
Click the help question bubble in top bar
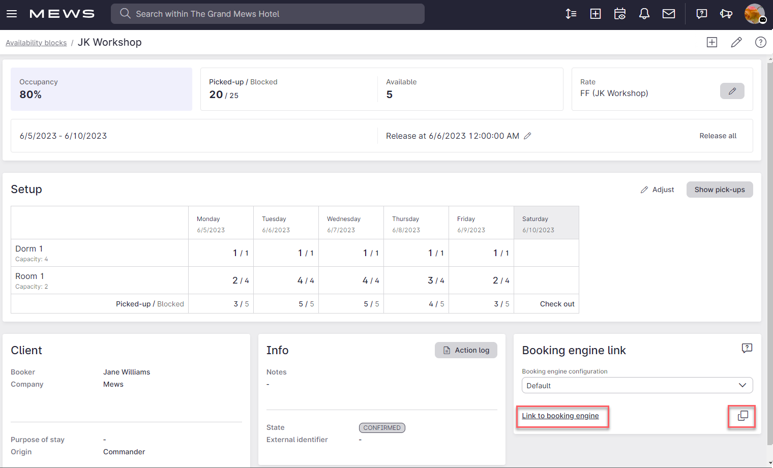(702, 14)
